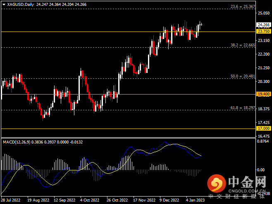Select the 17.000 price level tag

(263, 129)
